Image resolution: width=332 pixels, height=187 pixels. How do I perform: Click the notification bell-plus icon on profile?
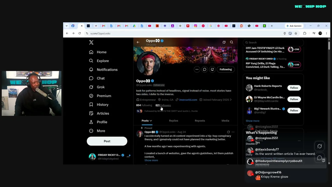point(212,69)
